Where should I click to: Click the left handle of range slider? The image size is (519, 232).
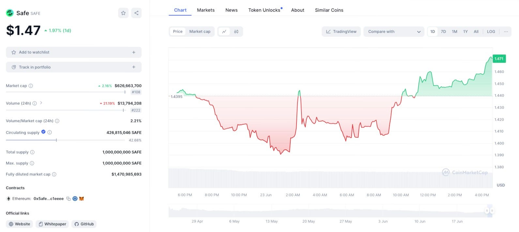[487, 211]
